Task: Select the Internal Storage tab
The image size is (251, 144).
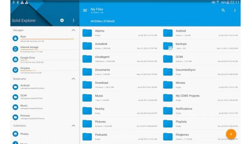Action: pyautogui.click(x=103, y=21)
